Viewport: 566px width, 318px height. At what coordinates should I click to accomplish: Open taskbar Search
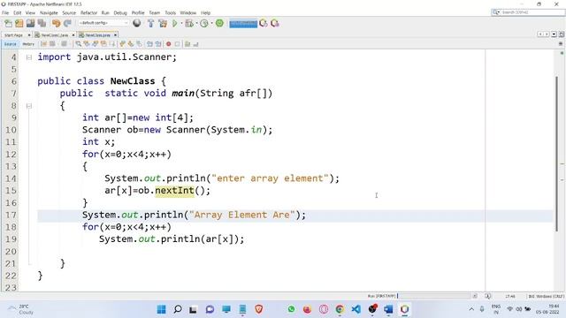coord(178,309)
